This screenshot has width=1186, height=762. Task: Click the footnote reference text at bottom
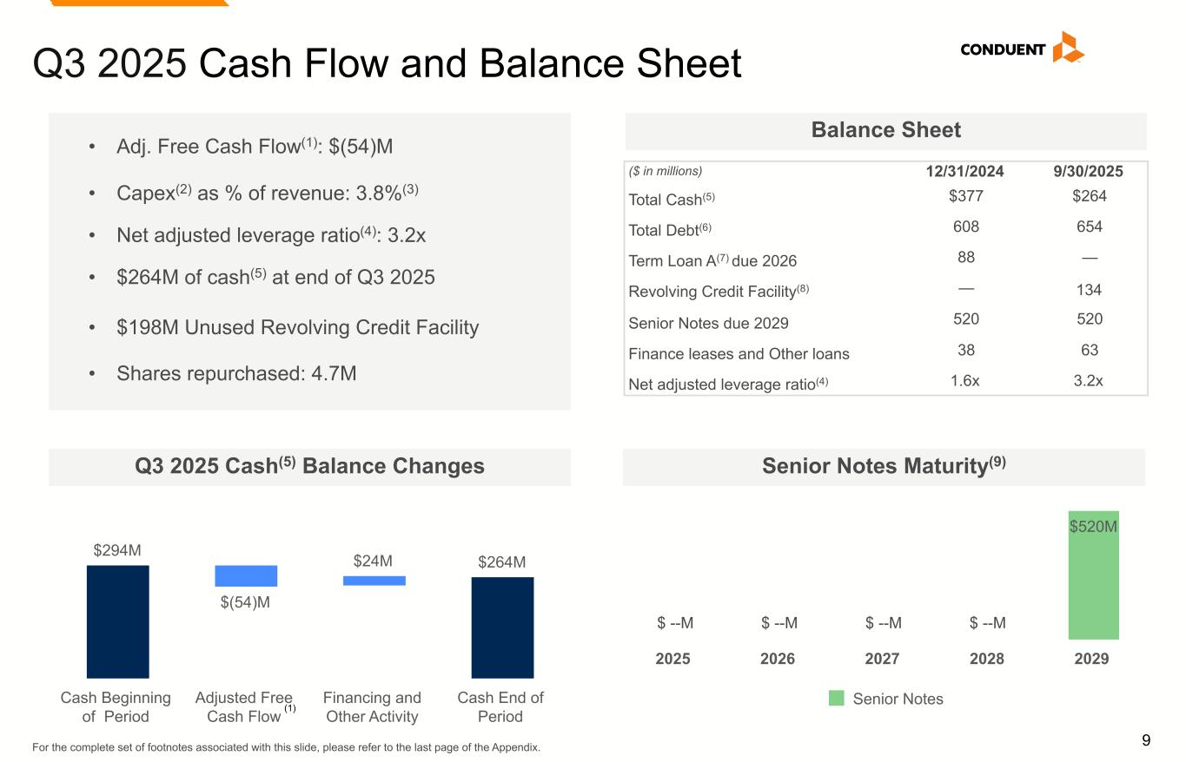(286, 747)
